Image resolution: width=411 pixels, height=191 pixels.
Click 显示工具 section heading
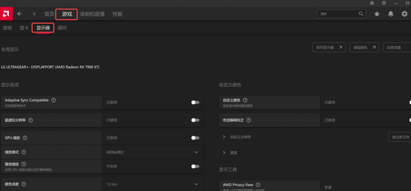tap(228, 169)
